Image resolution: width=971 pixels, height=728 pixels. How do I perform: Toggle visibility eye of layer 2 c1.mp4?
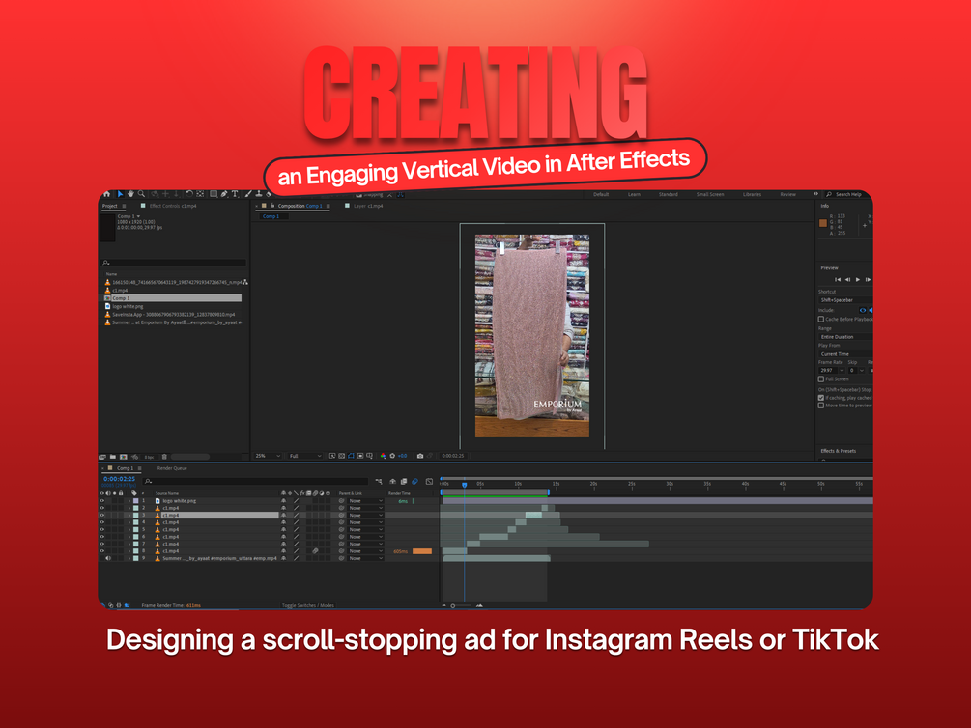pos(102,508)
